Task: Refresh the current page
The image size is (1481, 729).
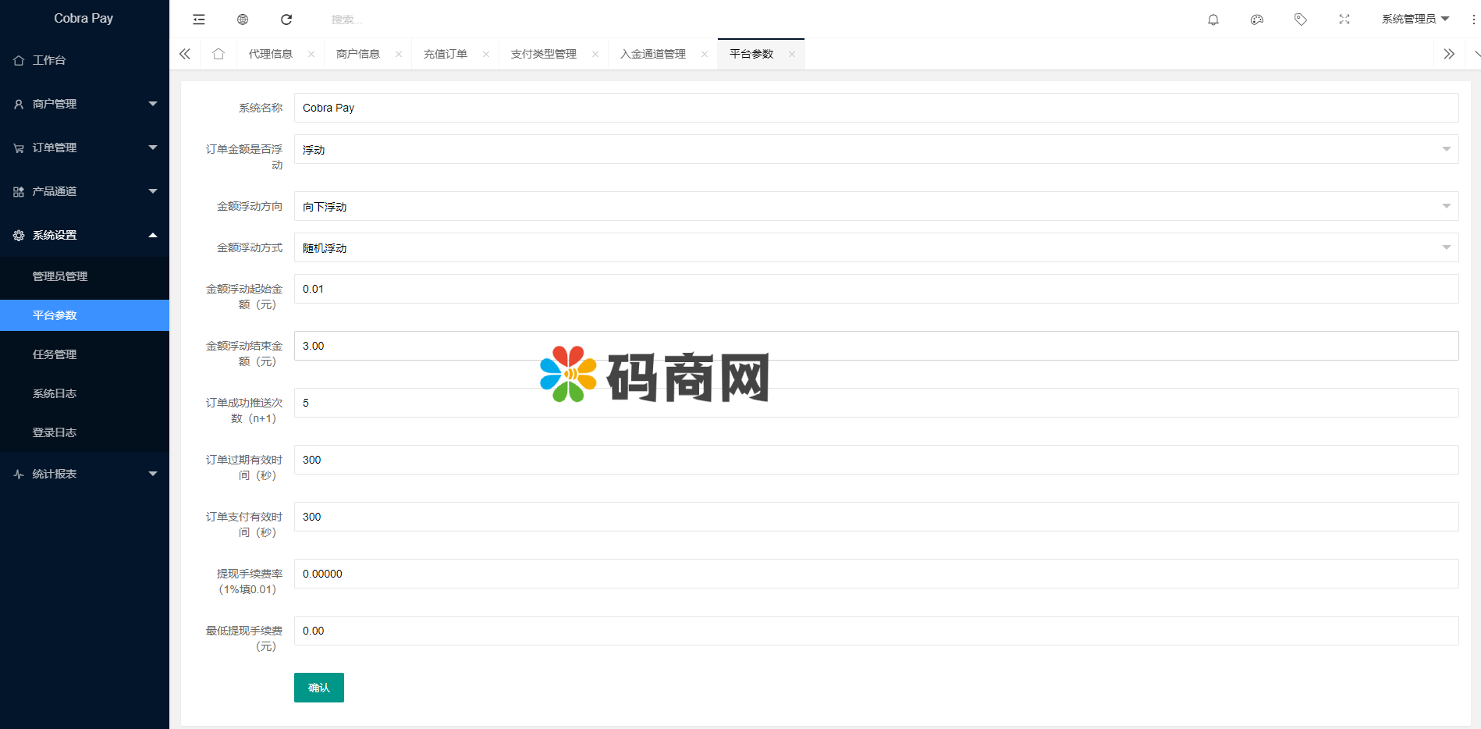Action: pyautogui.click(x=286, y=19)
